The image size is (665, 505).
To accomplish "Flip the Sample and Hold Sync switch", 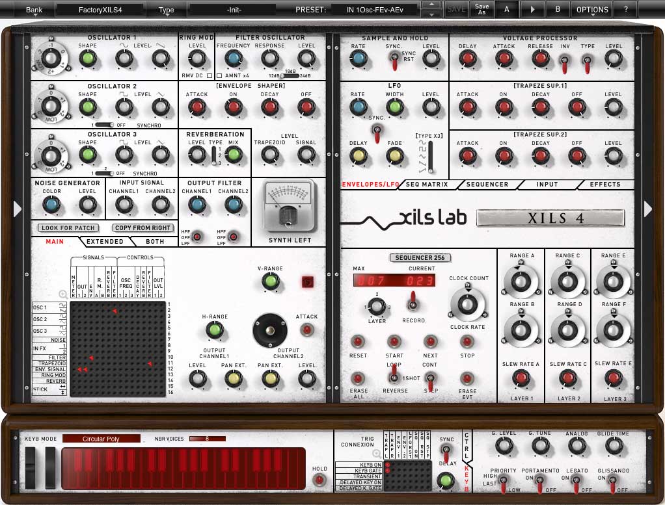I will (394, 60).
